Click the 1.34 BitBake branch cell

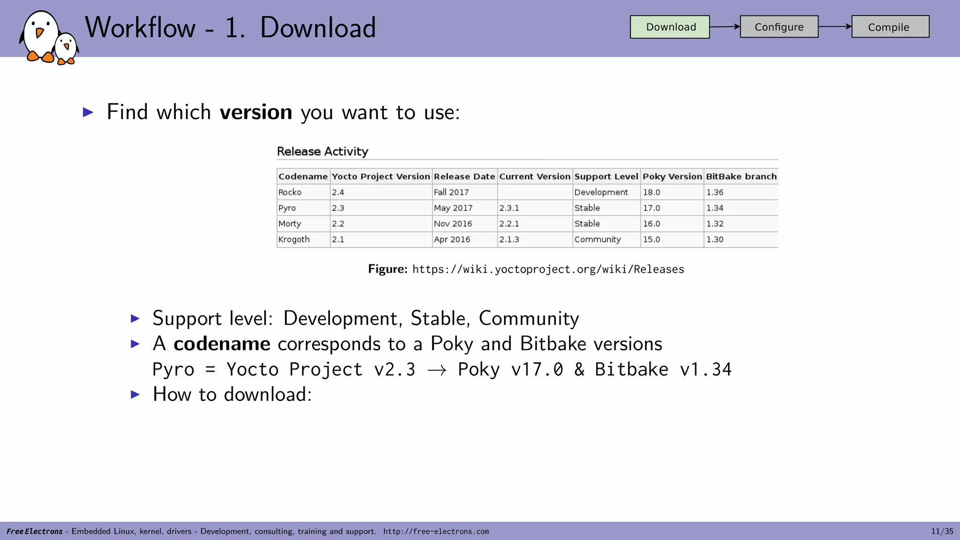(x=741, y=208)
